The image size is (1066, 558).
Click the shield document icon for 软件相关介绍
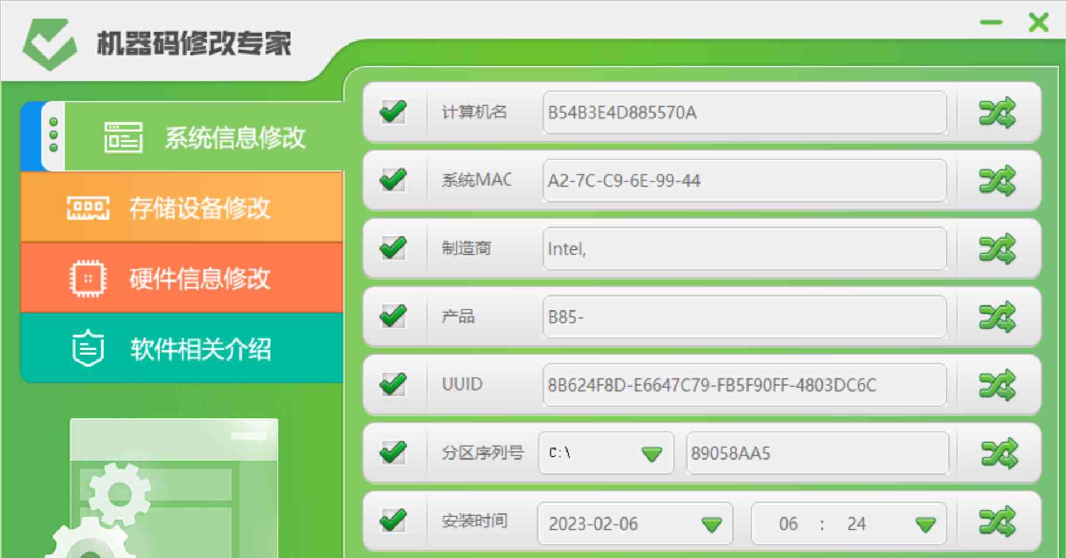click(88, 349)
